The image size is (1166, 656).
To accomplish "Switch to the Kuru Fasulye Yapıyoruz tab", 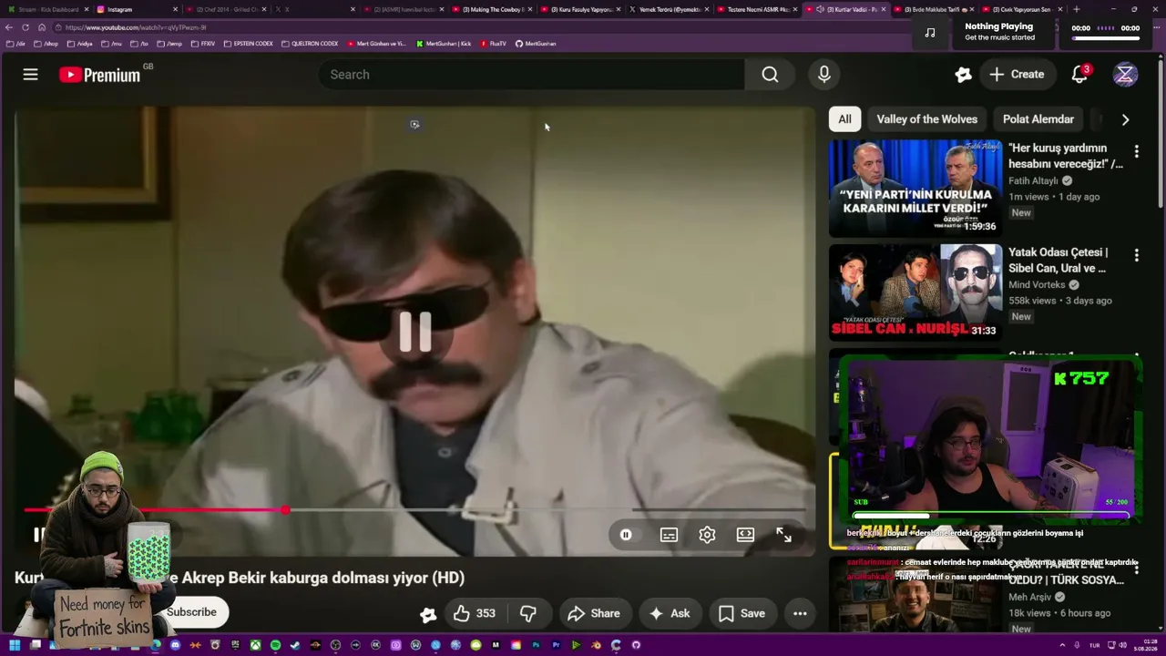I will (x=580, y=9).
